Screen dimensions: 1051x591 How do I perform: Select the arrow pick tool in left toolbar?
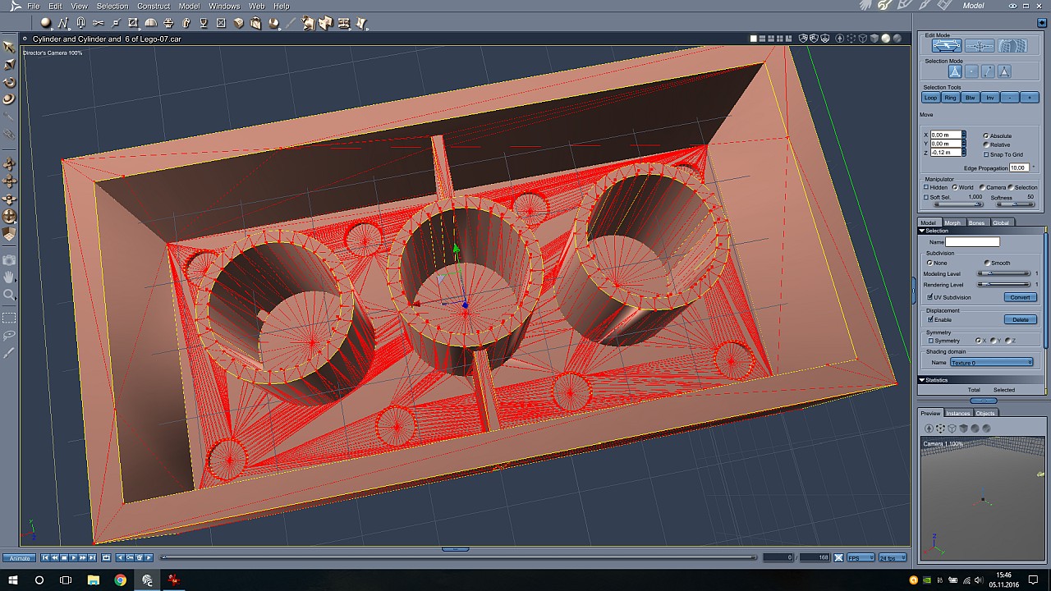10,47
